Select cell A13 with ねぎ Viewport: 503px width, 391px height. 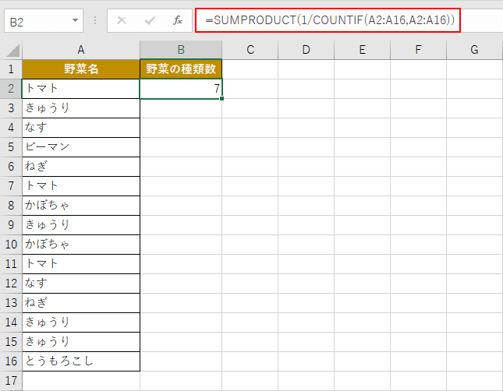point(81,303)
